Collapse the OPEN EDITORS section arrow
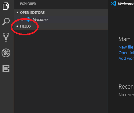134x113 pixels. tap(17, 13)
